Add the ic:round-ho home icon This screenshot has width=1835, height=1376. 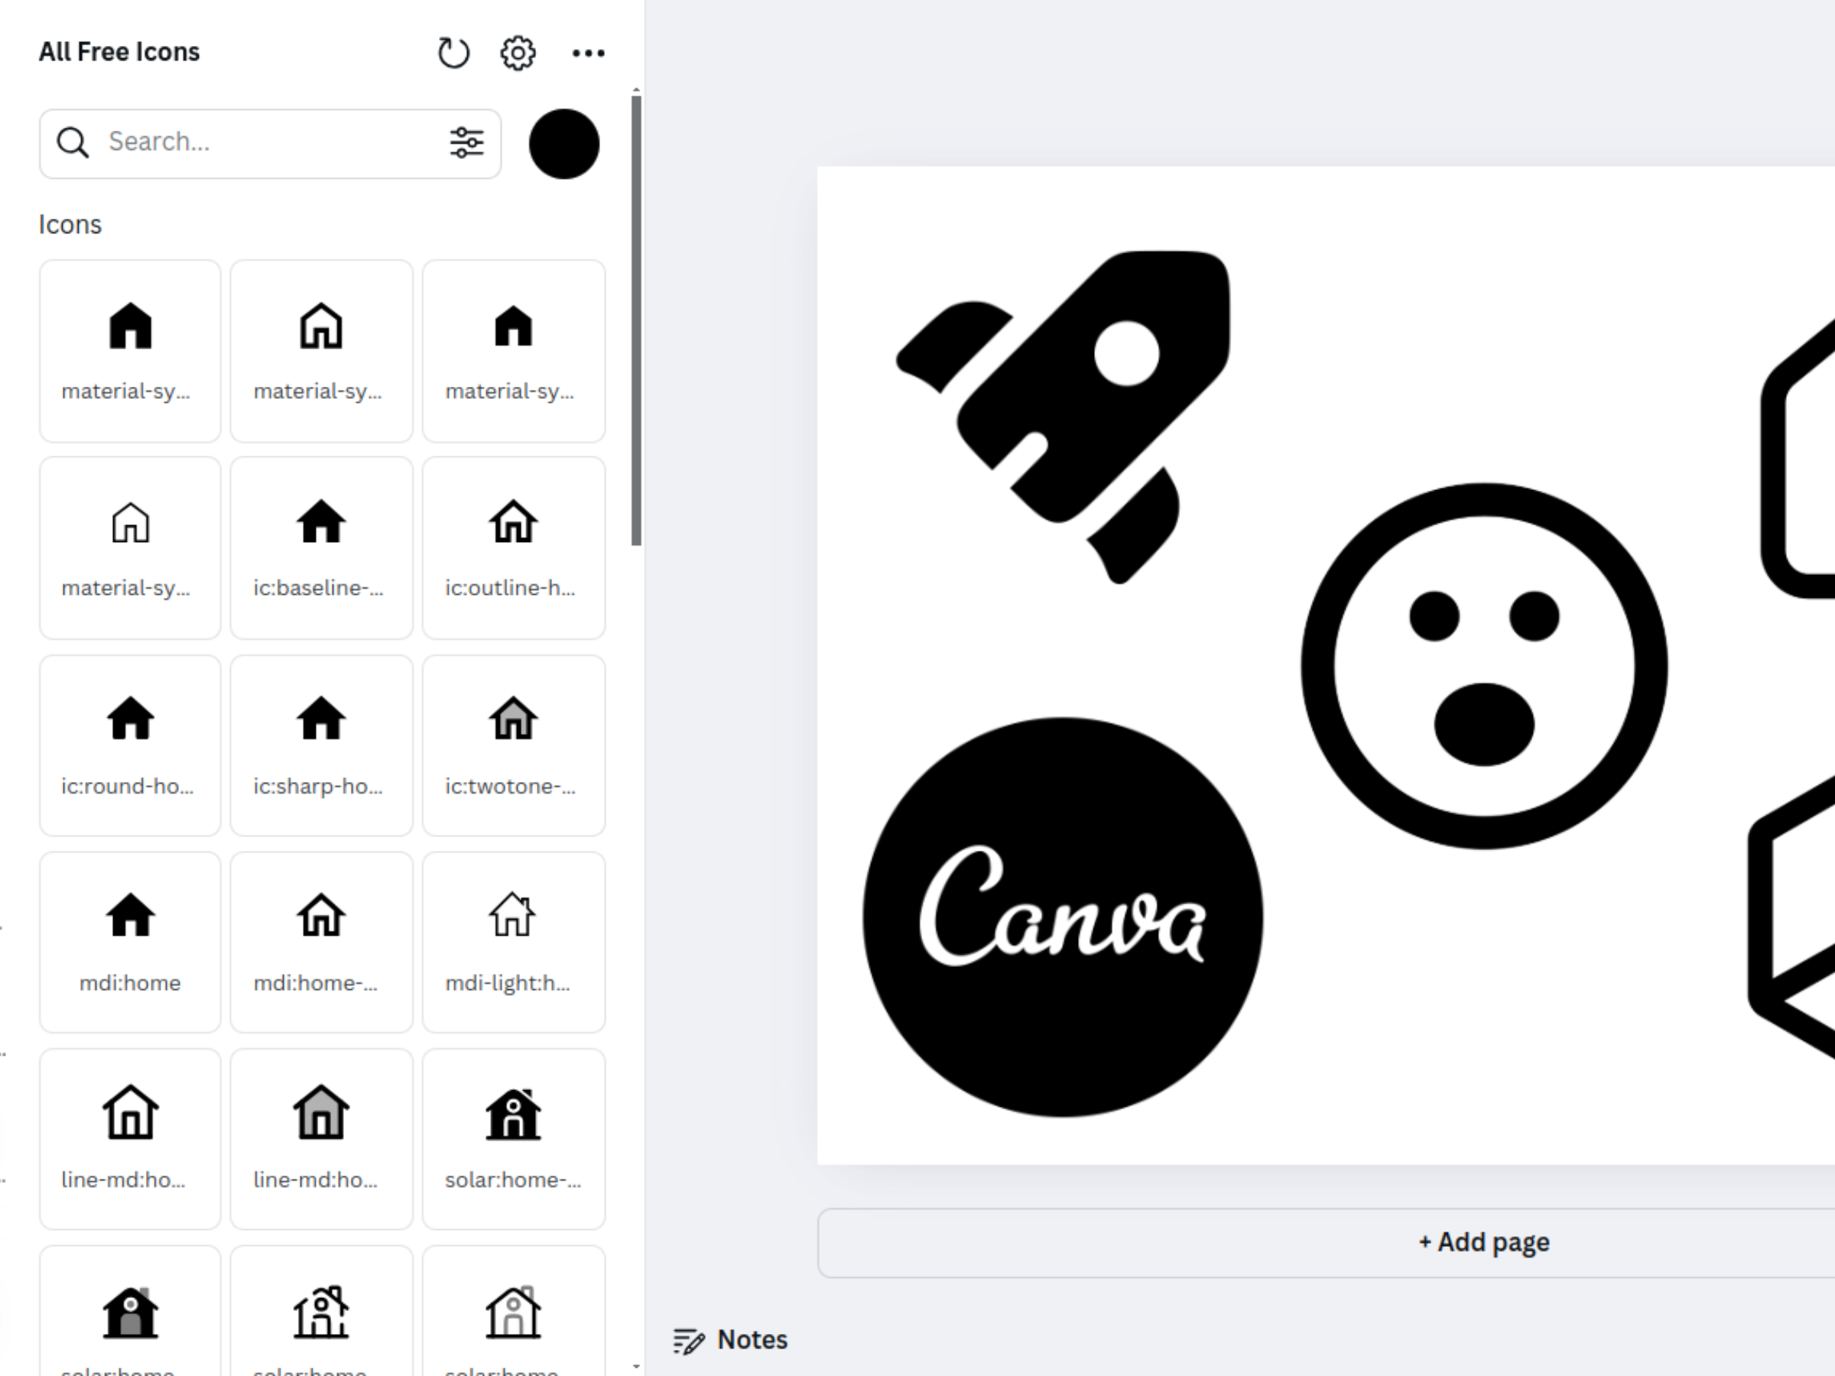coord(130,745)
